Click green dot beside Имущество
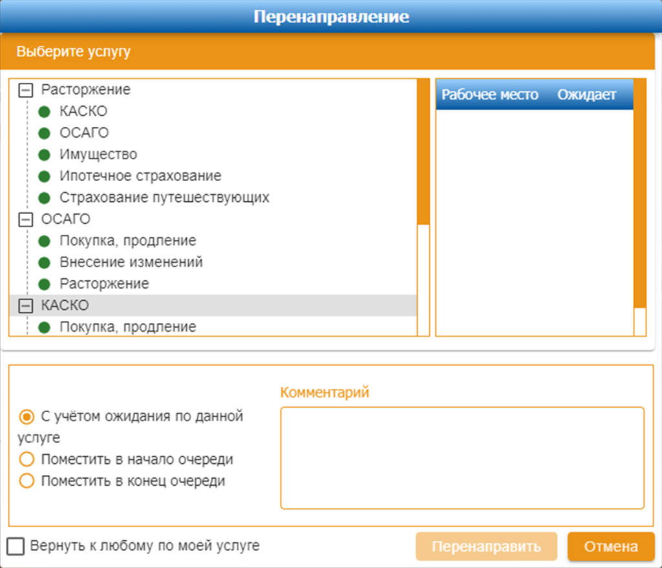Viewport: 662px width, 568px height. point(45,155)
